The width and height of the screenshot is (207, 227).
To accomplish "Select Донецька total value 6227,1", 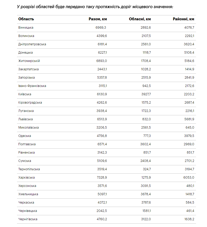I will tap(102, 53).
